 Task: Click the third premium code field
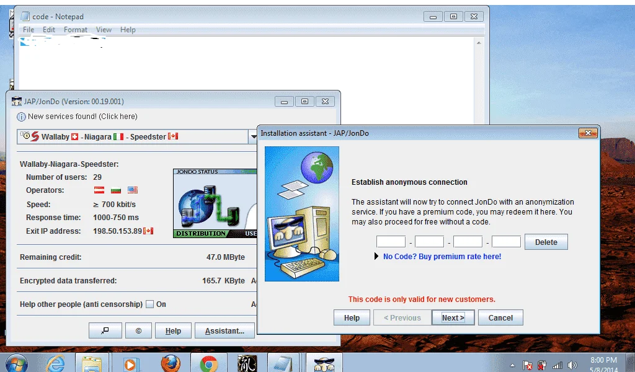click(468, 242)
